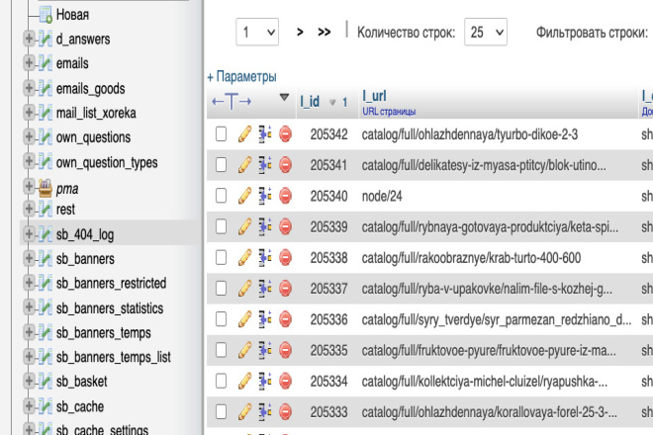Select the id cell 205333

[x=328, y=412]
